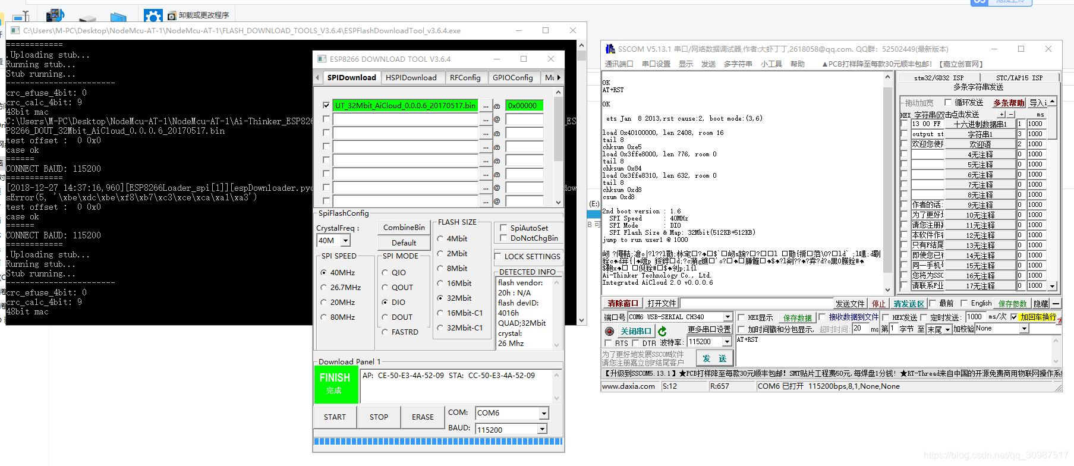Browse file for first firmware row
Viewport: 1074px width, 466px height.
coord(486,106)
